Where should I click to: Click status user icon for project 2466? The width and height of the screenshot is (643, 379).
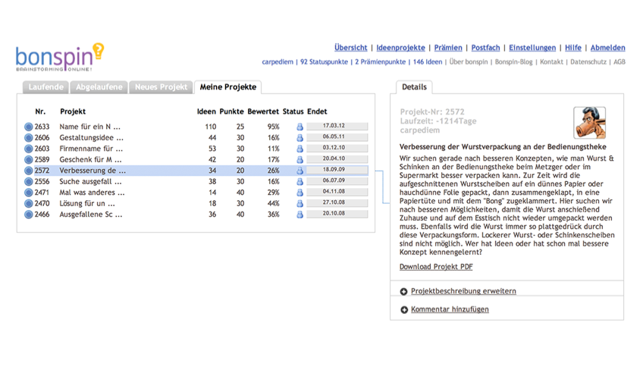300,215
